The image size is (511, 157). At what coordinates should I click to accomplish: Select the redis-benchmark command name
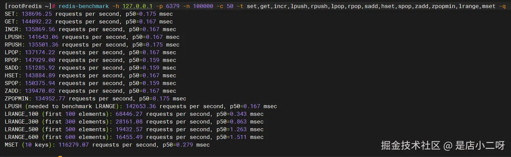point(84,6)
